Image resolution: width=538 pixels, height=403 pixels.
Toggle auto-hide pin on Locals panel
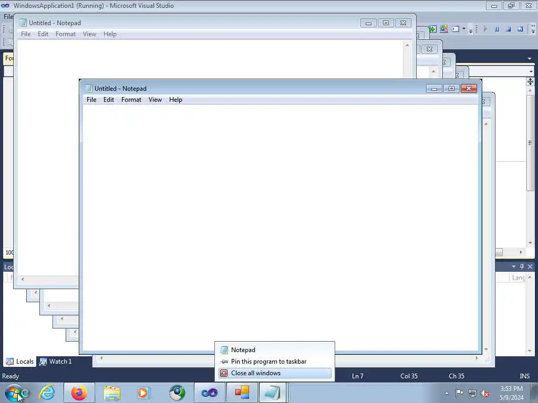[522, 267]
